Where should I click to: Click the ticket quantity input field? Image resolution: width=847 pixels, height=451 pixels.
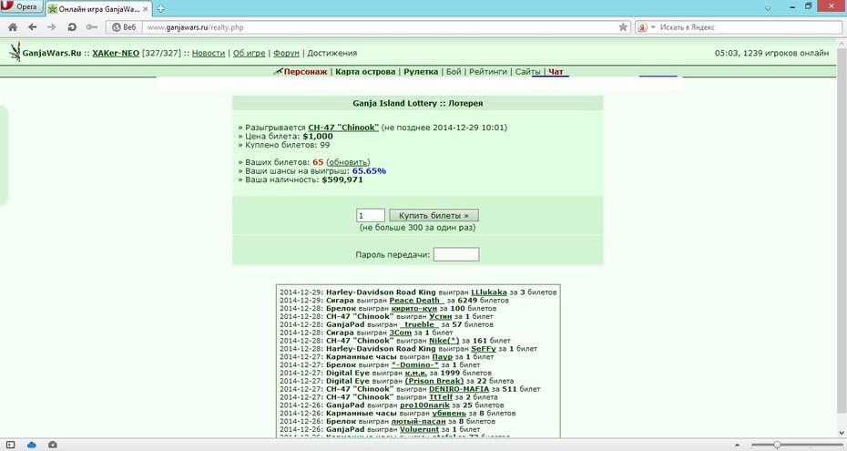pos(371,216)
